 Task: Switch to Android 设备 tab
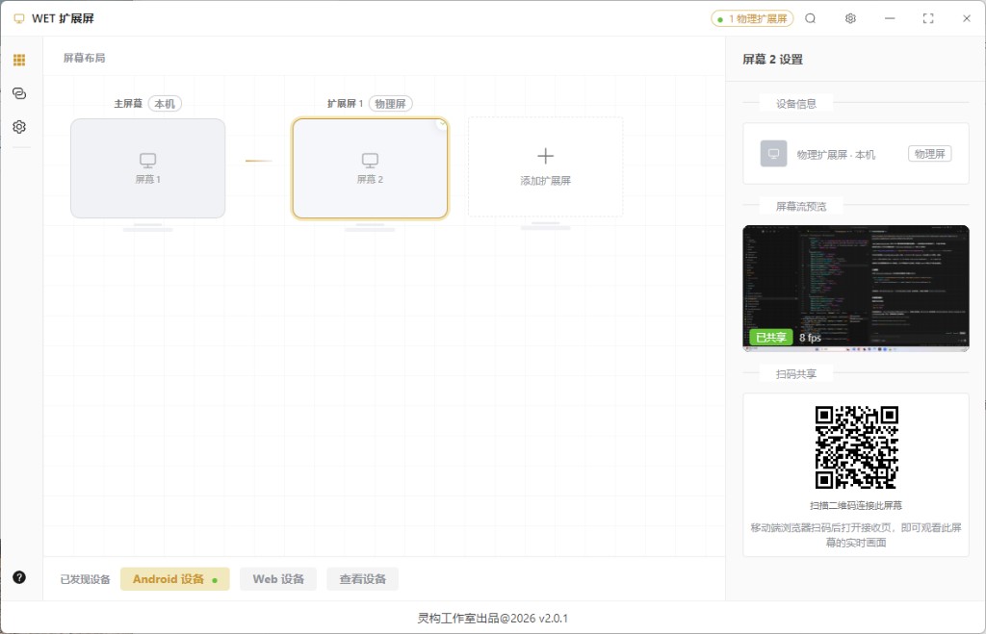175,579
